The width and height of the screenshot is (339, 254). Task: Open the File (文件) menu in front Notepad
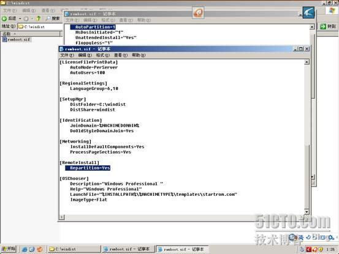pyautogui.click(x=67, y=55)
